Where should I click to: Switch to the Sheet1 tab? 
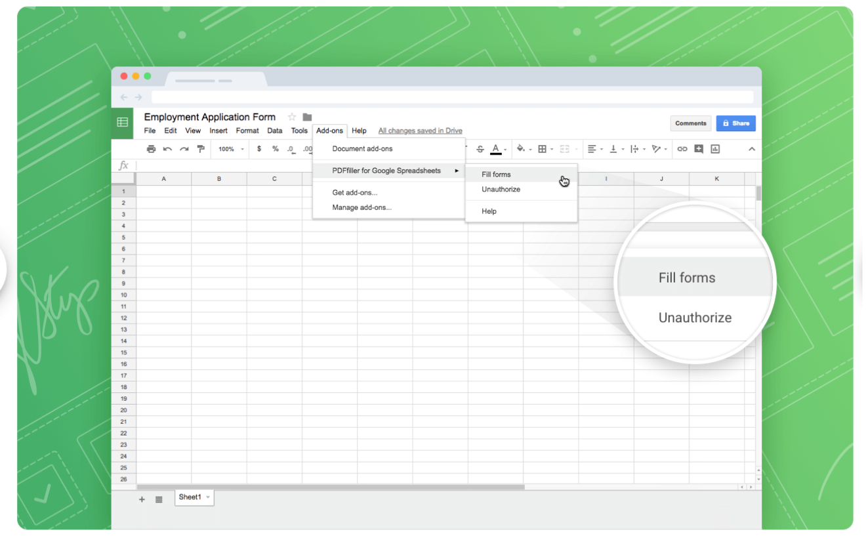(190, 497)
